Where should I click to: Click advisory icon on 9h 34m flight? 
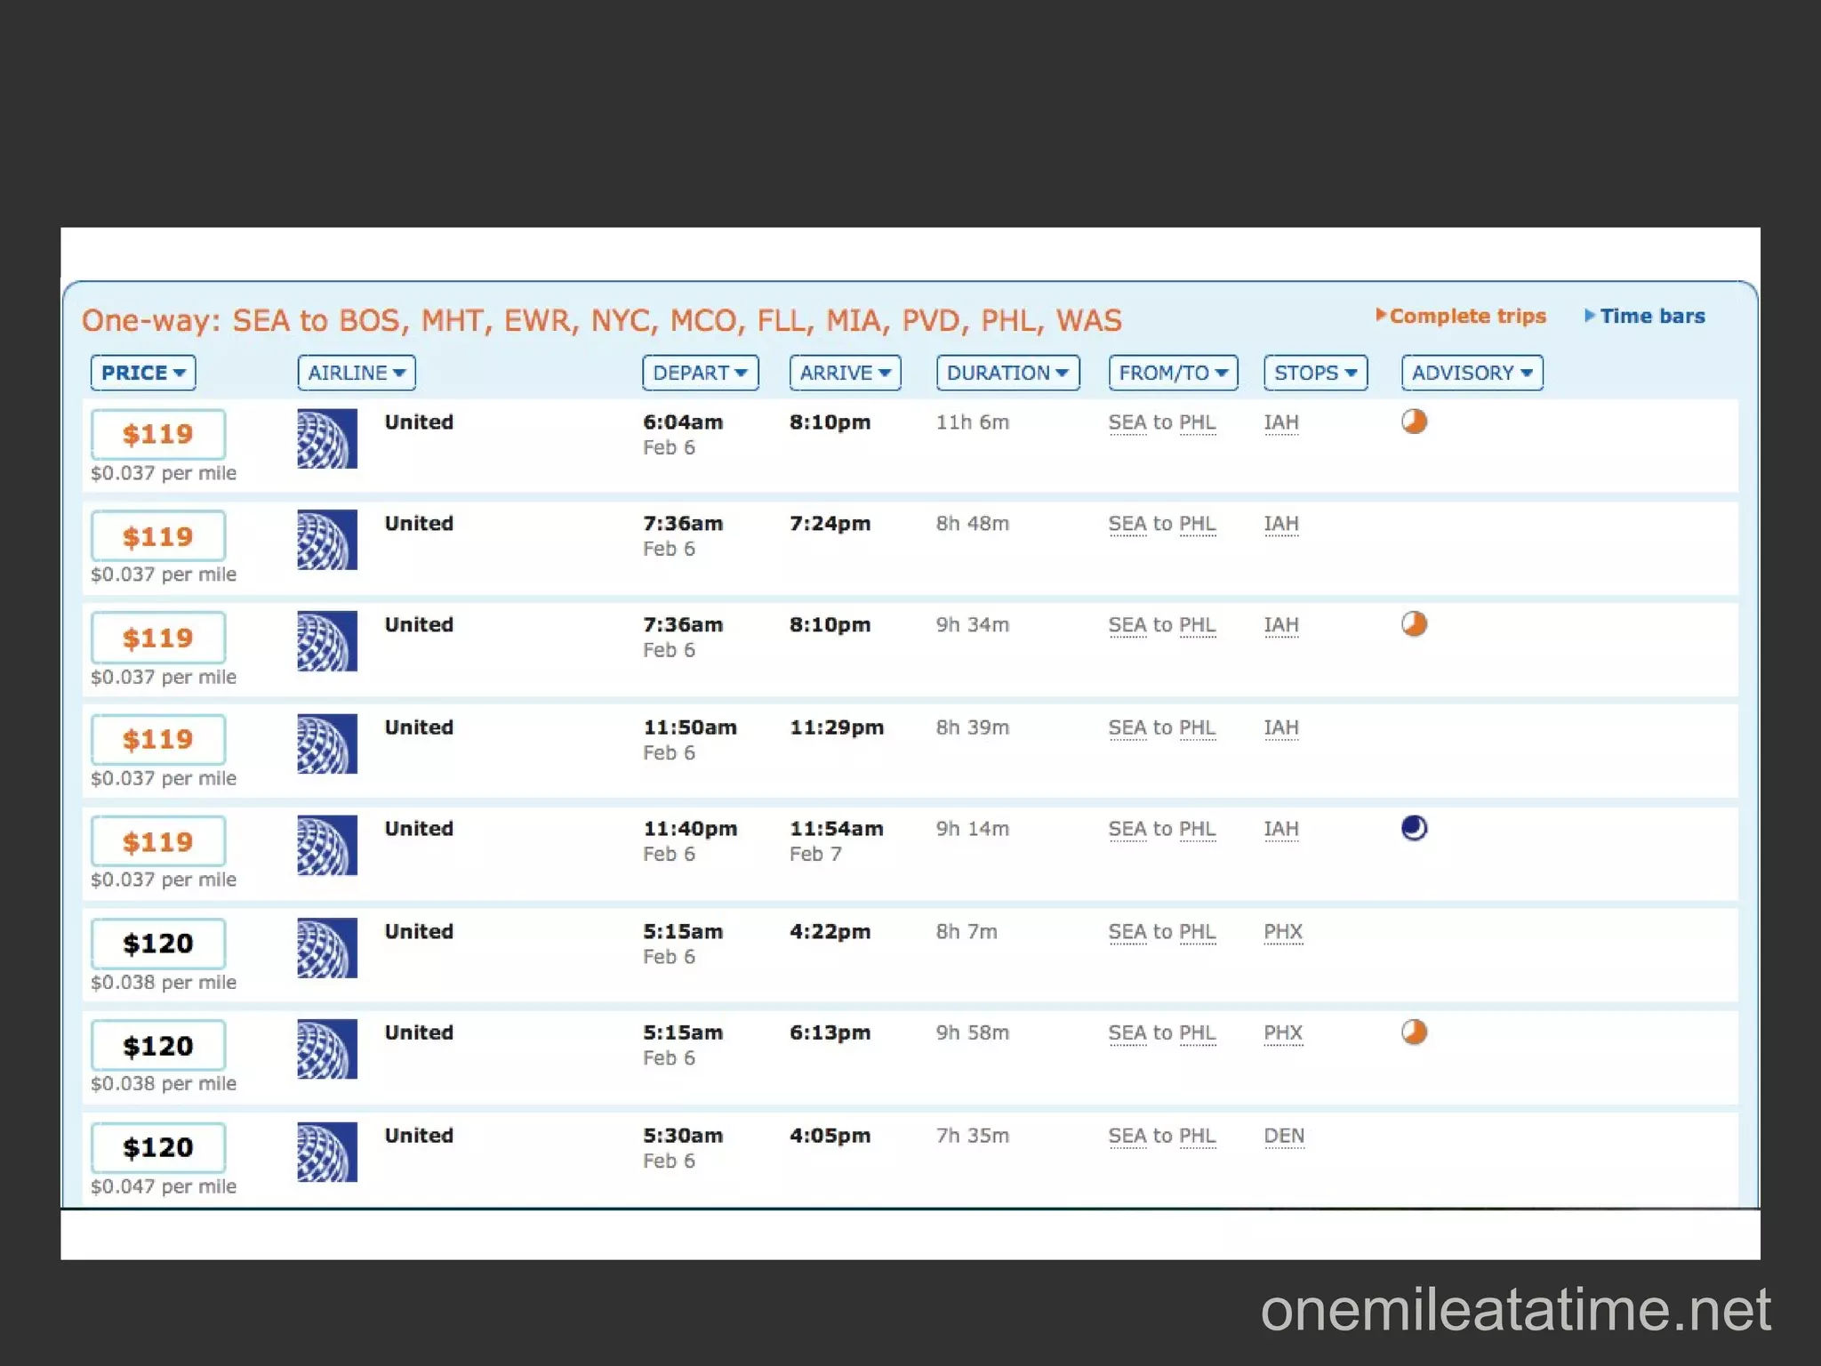coord(1414,624)
